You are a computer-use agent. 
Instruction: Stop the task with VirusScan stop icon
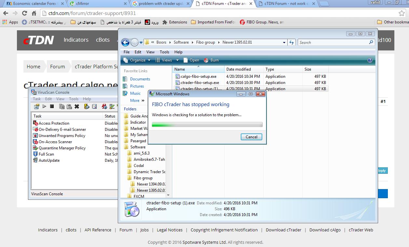click(52, 106)
